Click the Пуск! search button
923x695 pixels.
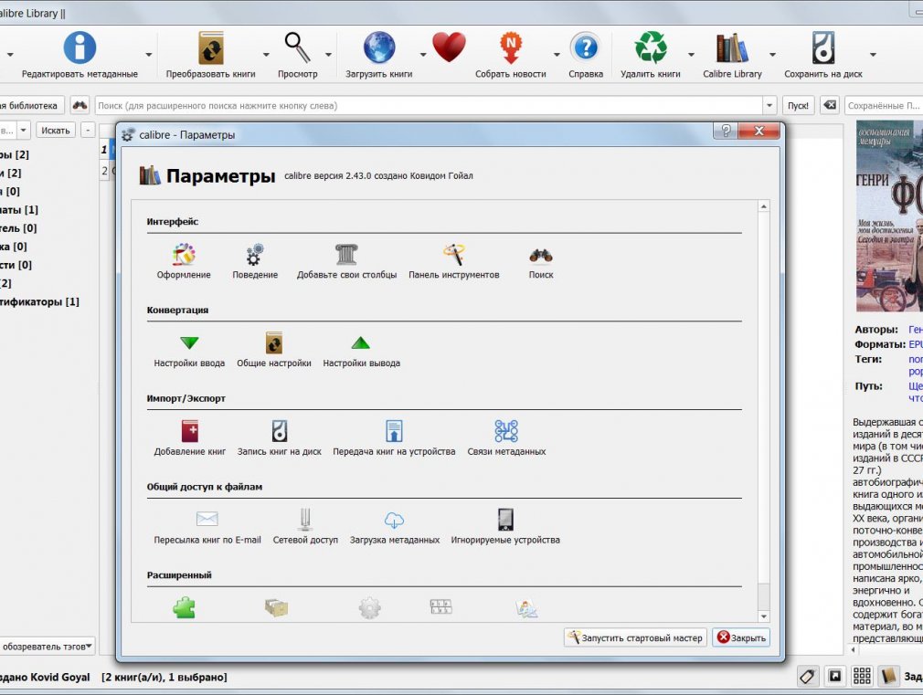pyautogui.click(x=798, y=106)
